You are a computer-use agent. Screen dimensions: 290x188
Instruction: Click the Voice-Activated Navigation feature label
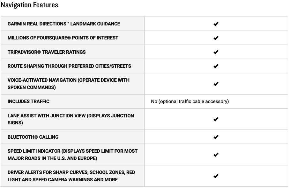point(68,84)
